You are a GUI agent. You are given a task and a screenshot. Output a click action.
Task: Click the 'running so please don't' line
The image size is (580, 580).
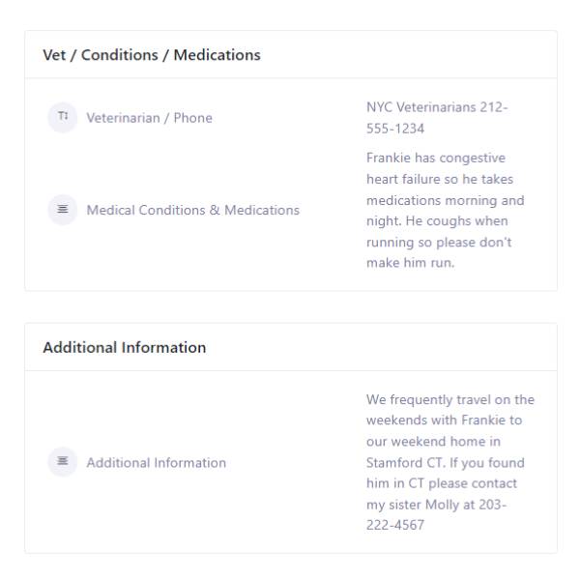(x=439, y=243)
